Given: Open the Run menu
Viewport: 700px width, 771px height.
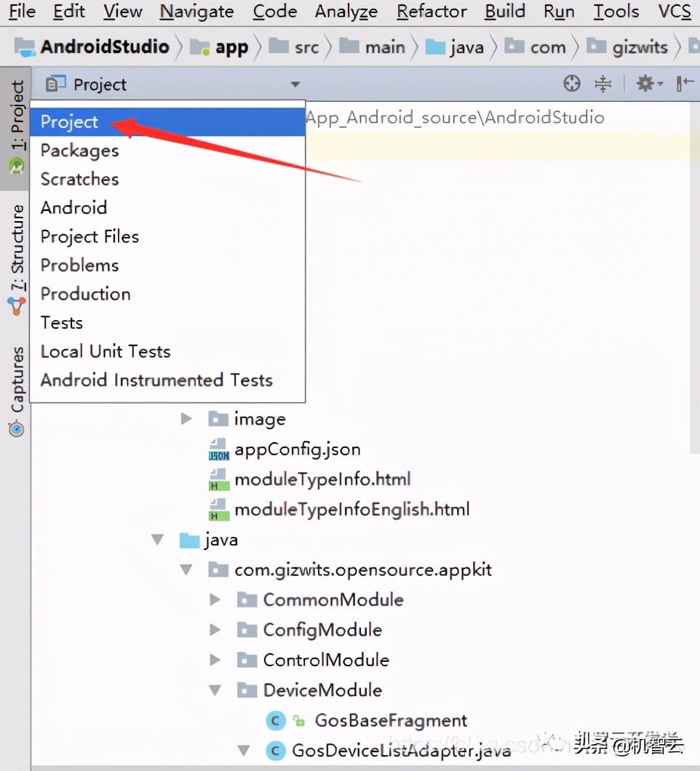Looking at the screenshot, I should (x=559, y=11).
